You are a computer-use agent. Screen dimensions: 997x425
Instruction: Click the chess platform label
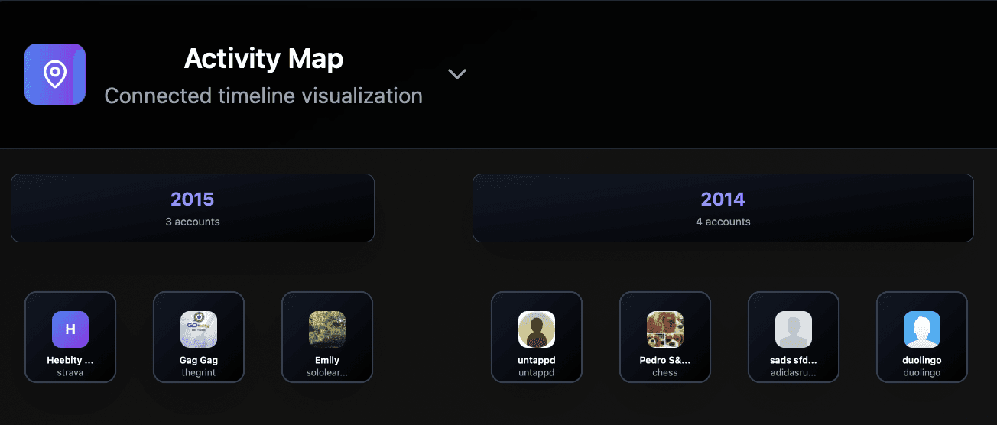pyautogui.click(x=665, y=373)
